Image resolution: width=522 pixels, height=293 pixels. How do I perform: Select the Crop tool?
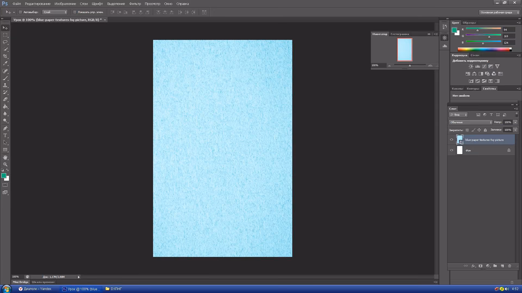pyautogui.click(x=5, y=56)
